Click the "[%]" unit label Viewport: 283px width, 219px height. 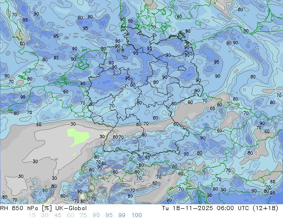pyautogui.click(x=46, y=208)
